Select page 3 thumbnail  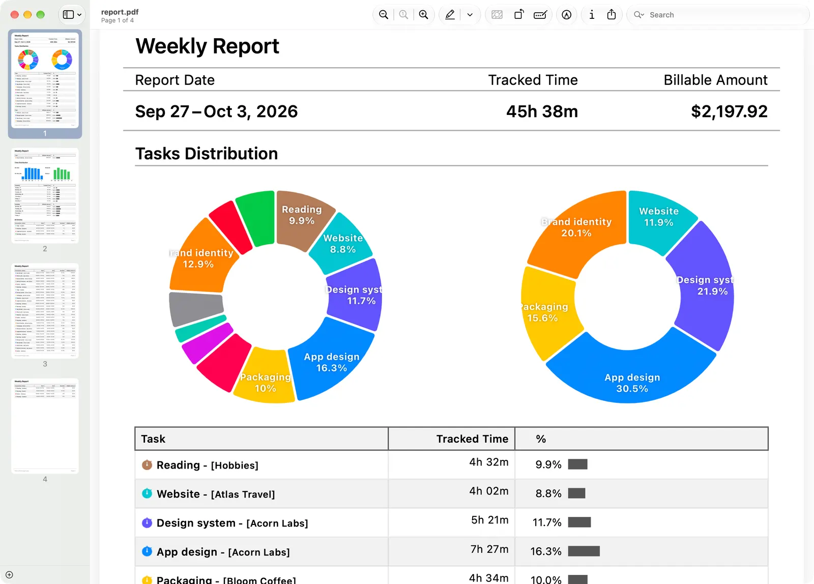pos(45,311)
